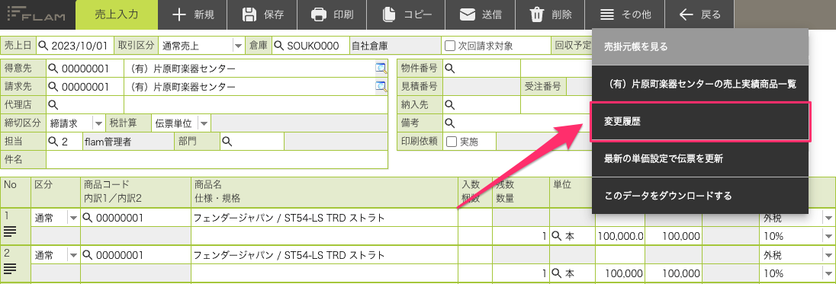836x284 pixels.
Task: Click the その他 hamburger menu icon
Action: coord(607,15)
